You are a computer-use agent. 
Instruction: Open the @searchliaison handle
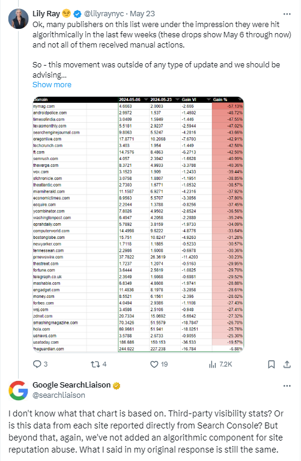tap(59, 395)
